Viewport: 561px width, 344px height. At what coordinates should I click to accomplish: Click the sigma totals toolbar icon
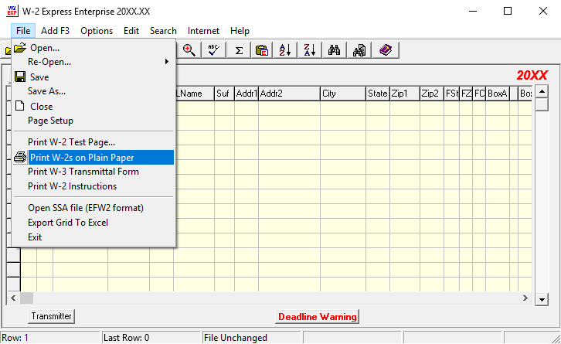(240, 50)
